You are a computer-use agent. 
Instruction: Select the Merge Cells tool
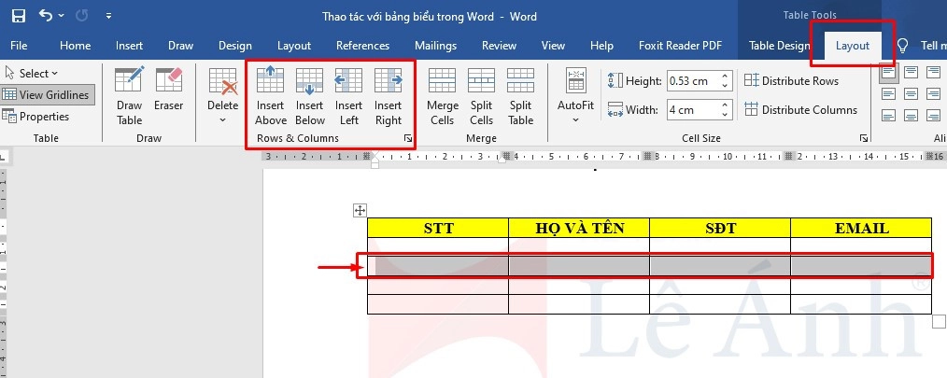click(442, 96)
